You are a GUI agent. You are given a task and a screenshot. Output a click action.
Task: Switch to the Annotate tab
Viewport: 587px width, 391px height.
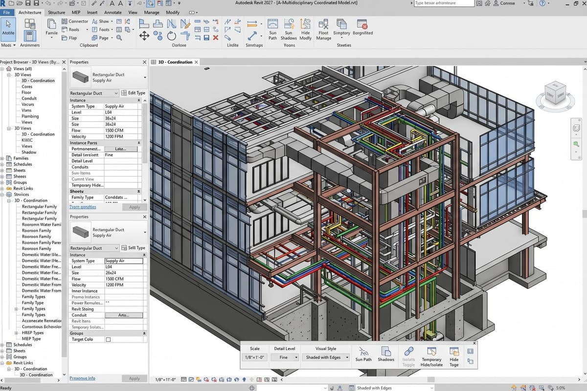(x=113, y=12)
